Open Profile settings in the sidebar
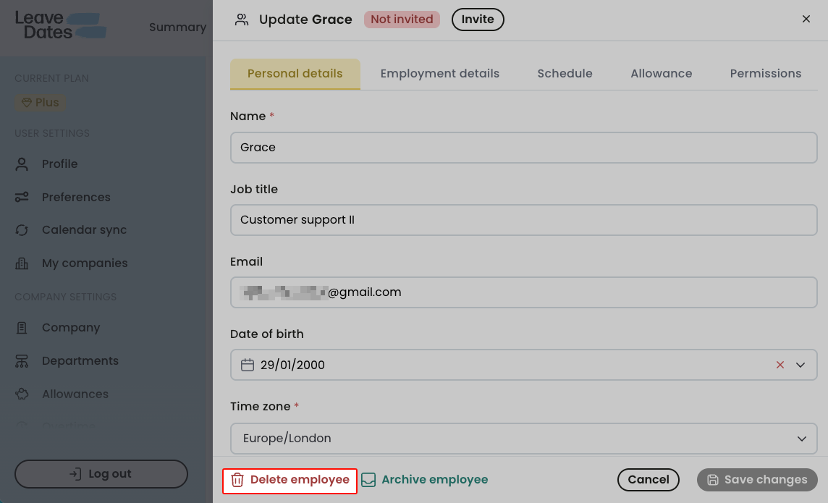 pos(59,164)
